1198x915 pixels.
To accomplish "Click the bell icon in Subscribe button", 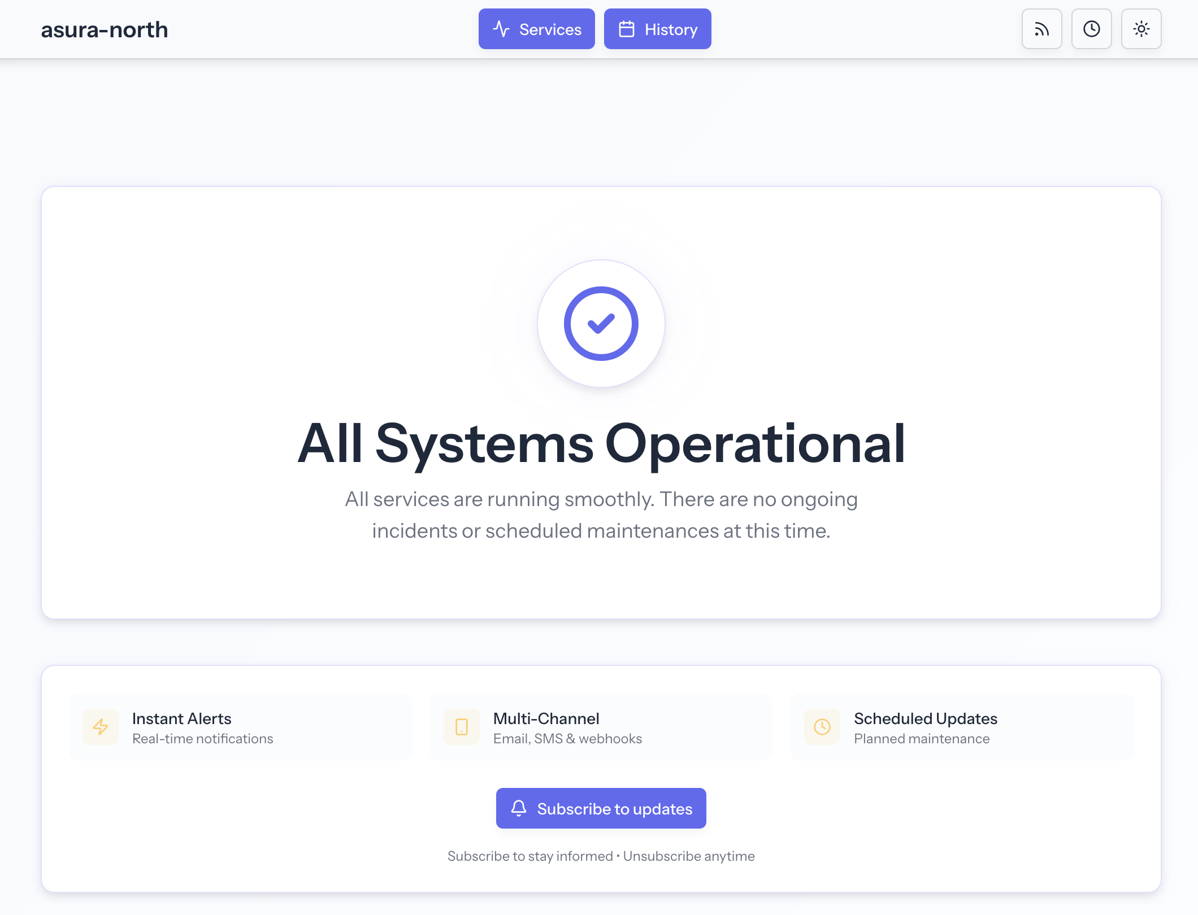I will [x=518, y=808].
